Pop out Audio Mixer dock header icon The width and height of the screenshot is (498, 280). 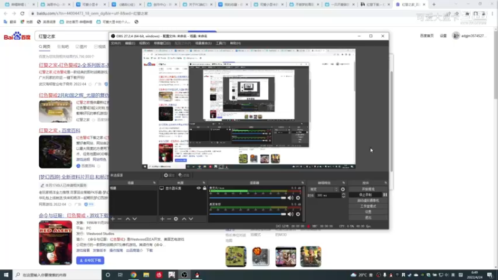(303, 183)
